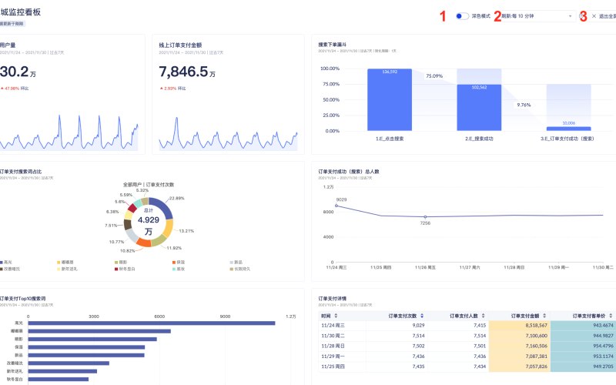Toggle 改善暗沉 legend entry
Screen dimensions: 616x385
[x=10, y=269]
